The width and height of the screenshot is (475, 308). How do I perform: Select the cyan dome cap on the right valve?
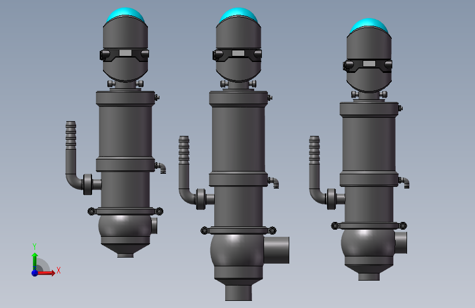[369, 25]
